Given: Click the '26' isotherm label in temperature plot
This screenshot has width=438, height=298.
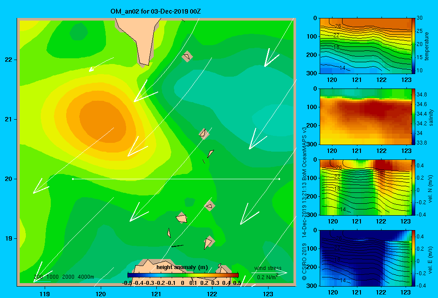Looking at the screenshot, I should (x=338, y=26).
